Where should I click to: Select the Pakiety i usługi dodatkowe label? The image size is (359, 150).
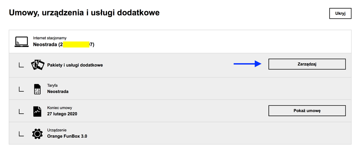[x=75, y=65]
